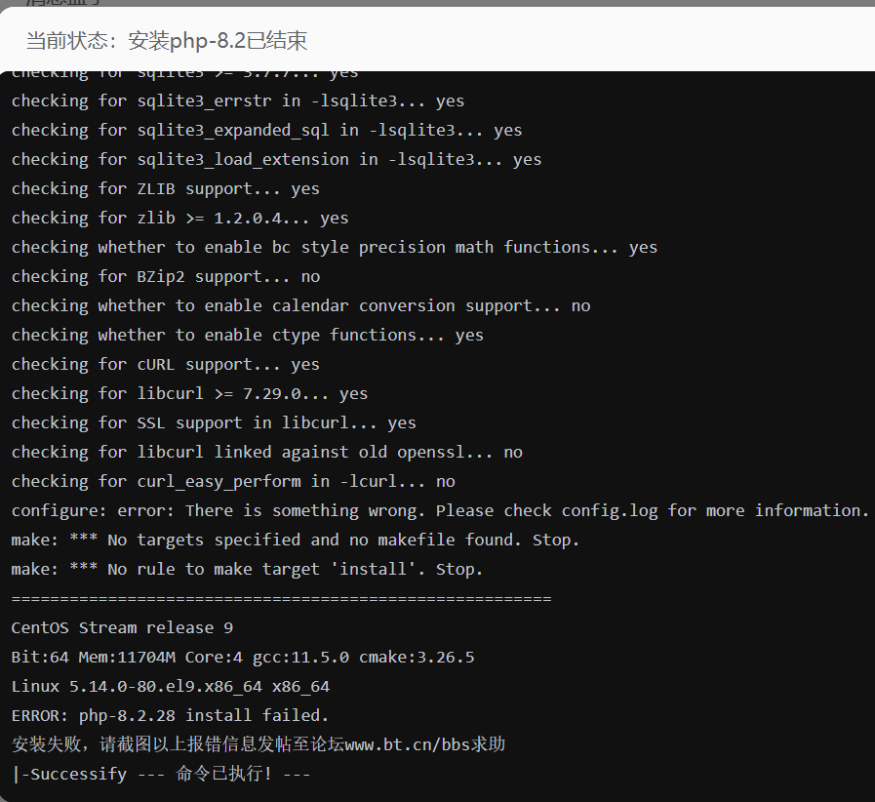Click the Bit:64 Mem:11704M system info line
Viewport: 875px width, 802px height.
242,657
